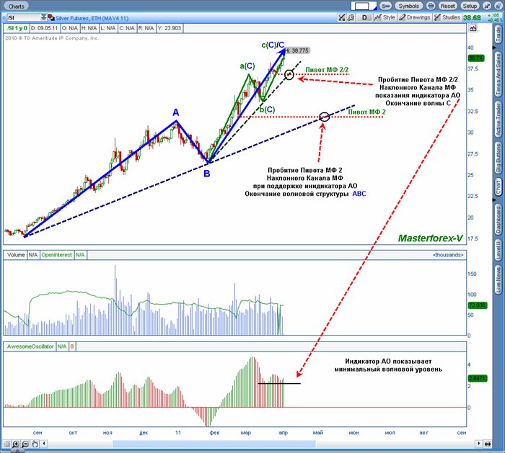This screenshot has height=453, width=505.
Task: Click the double-arrow expand icon at bottom right
Action: pos(488,444)
